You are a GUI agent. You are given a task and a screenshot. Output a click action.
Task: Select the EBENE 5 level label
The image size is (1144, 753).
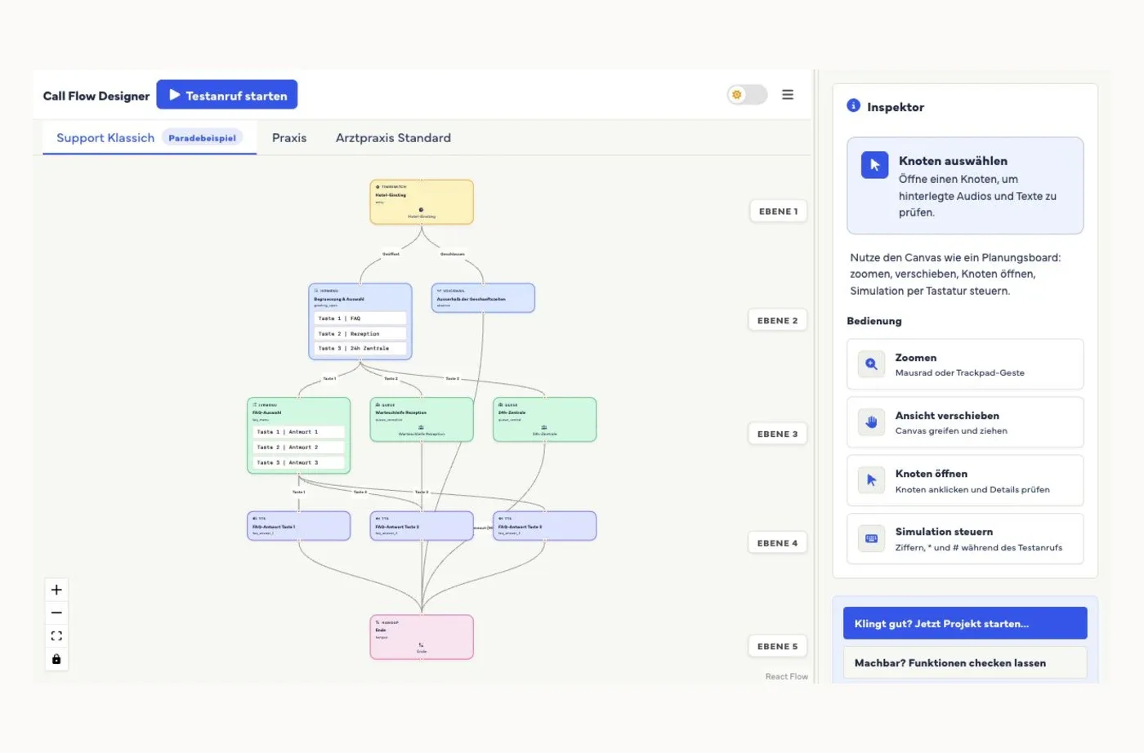778,646
